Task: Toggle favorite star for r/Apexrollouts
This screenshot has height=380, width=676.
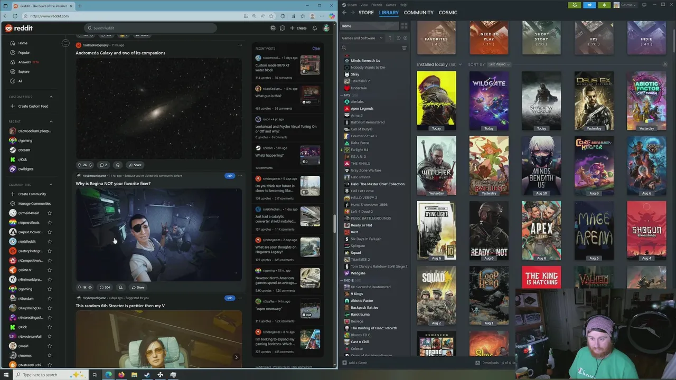Action: [x=50, y=223]
